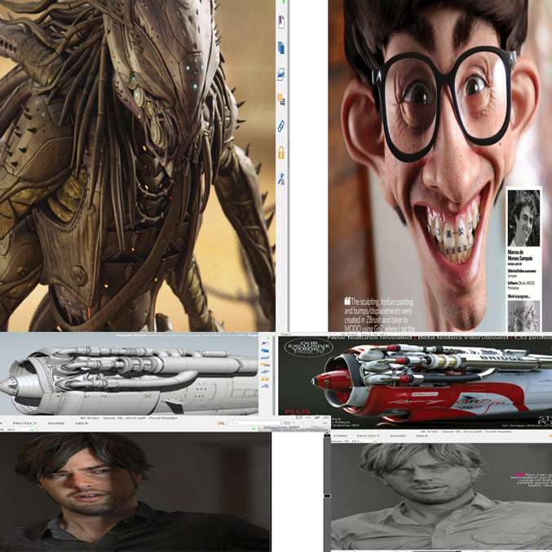
Task: Open Attachments icon in small sidebar beside grey rocket
Action: click(265, 372)
